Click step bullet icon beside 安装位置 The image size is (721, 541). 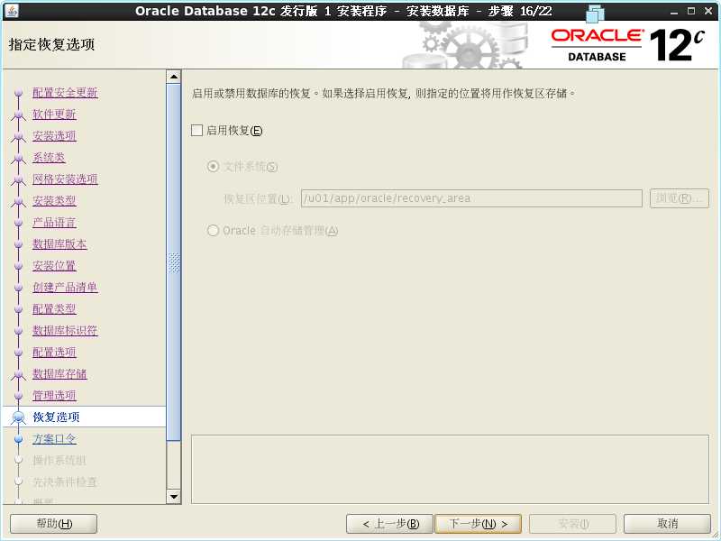18,266
